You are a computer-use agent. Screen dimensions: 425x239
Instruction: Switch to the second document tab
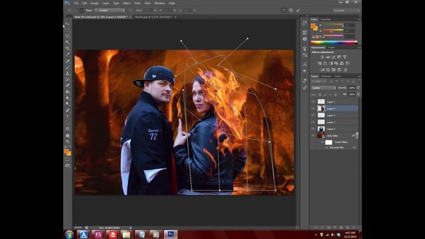tap(155, 17)
